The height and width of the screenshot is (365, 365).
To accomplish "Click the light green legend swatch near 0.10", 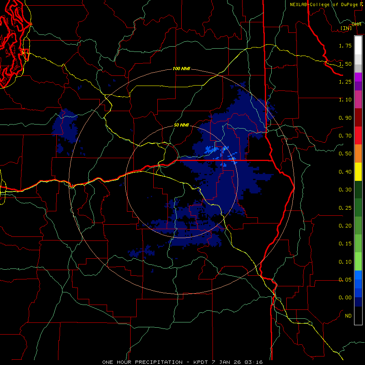I will tap(358, 262).
